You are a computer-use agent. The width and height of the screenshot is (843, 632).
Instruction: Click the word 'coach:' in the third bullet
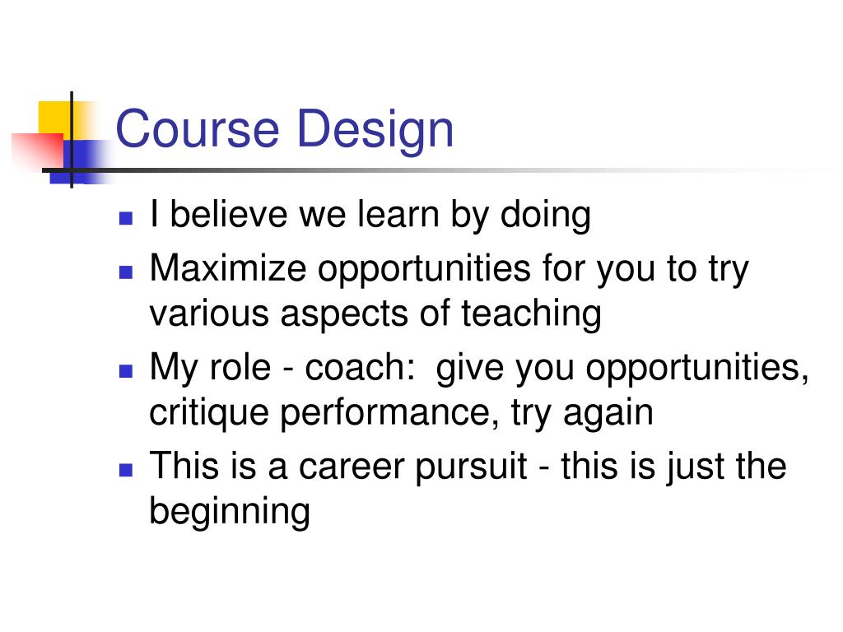point(361,368)
